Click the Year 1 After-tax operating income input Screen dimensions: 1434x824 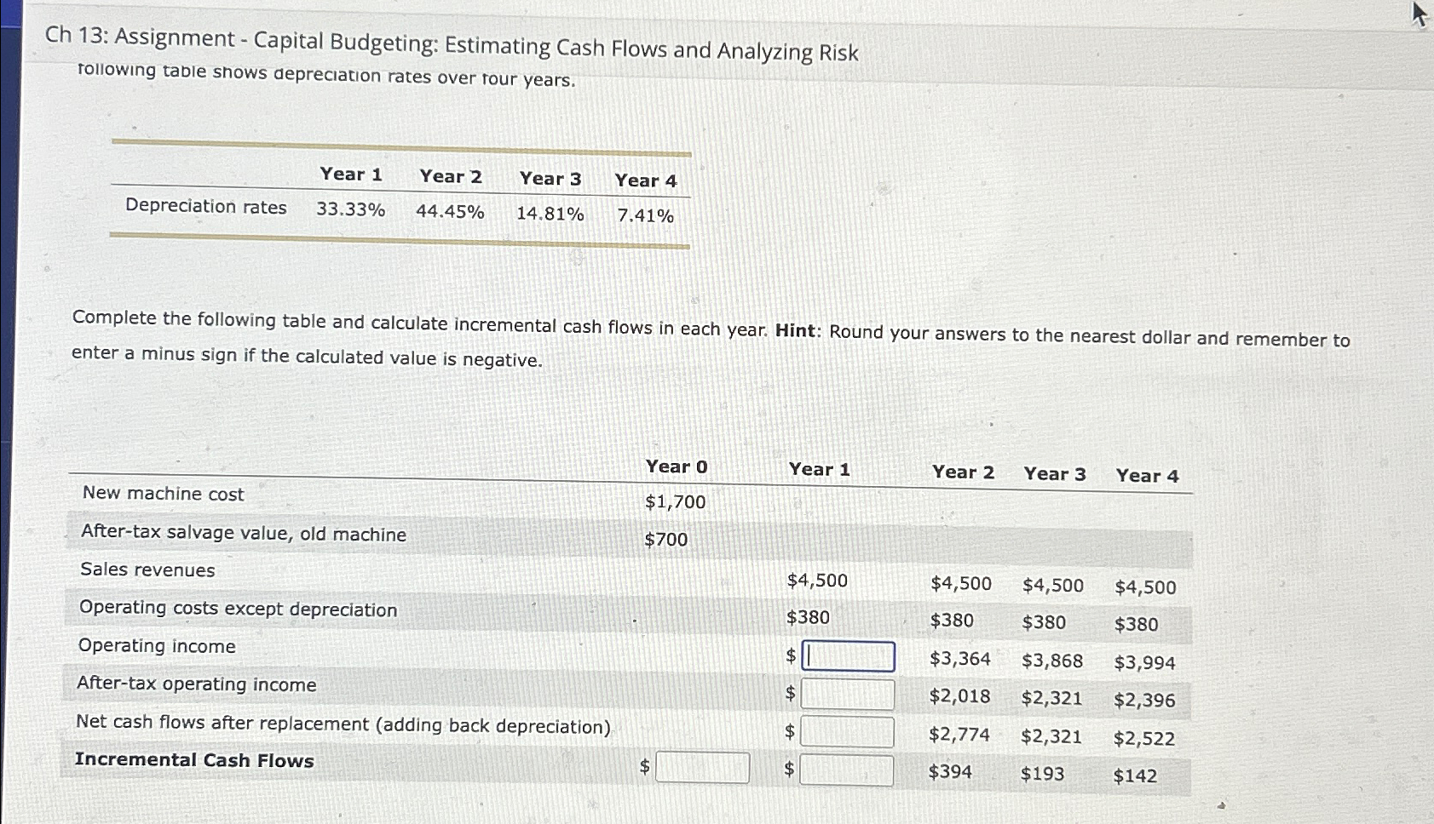(847, 694)
